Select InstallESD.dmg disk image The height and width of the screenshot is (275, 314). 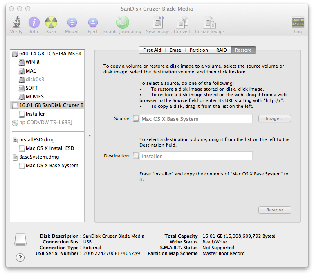(x=47, y=140)
